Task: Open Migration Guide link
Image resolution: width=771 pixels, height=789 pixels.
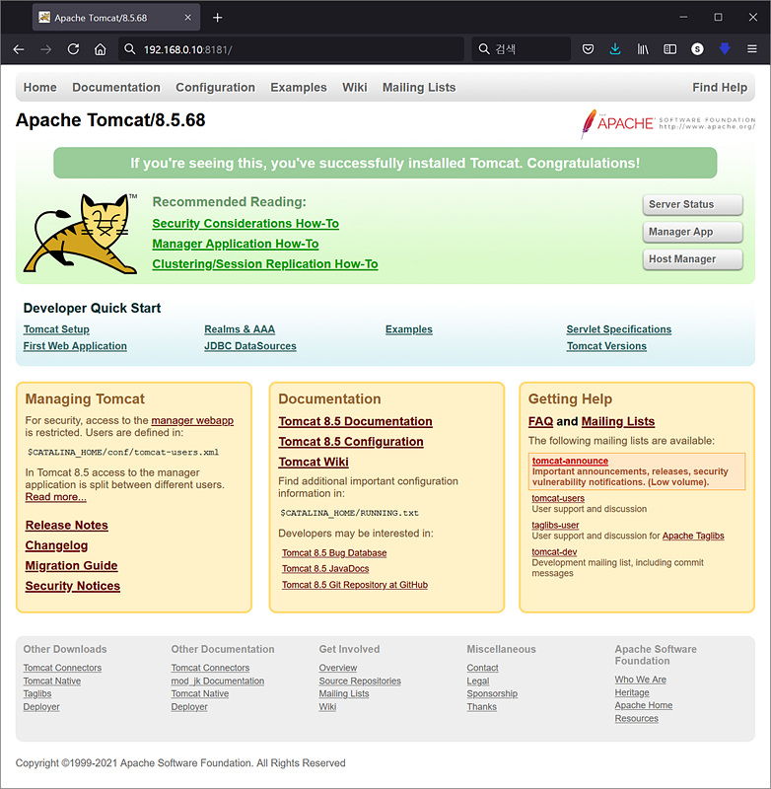Action: click(71, 565)
